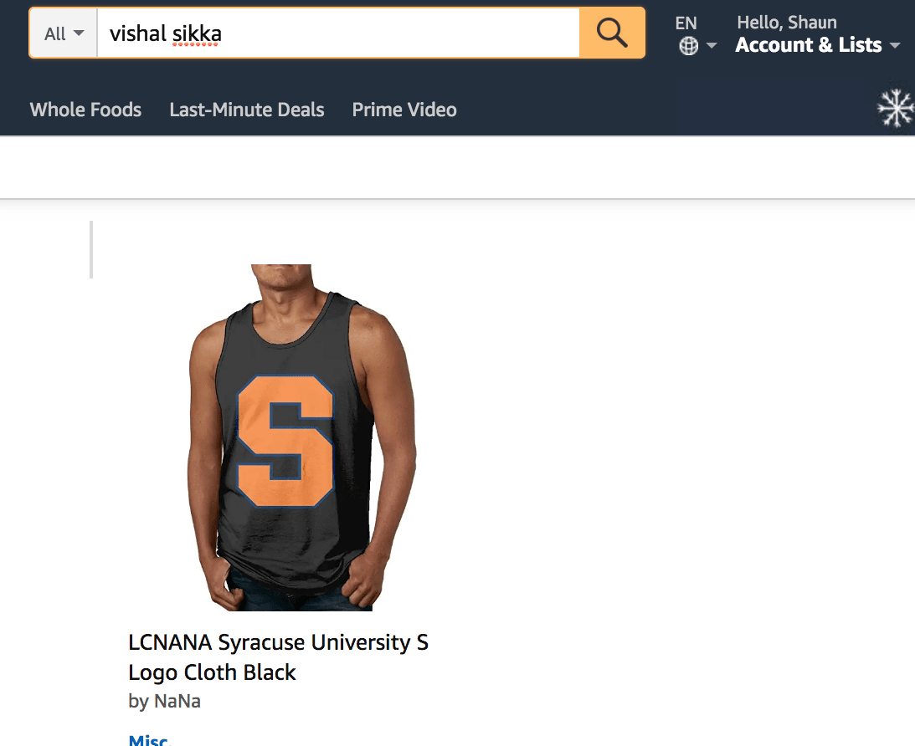This screenshot has width=915, height=746.
Task: Go to Last-Minute Deals
Action: (x=247, y=110)
